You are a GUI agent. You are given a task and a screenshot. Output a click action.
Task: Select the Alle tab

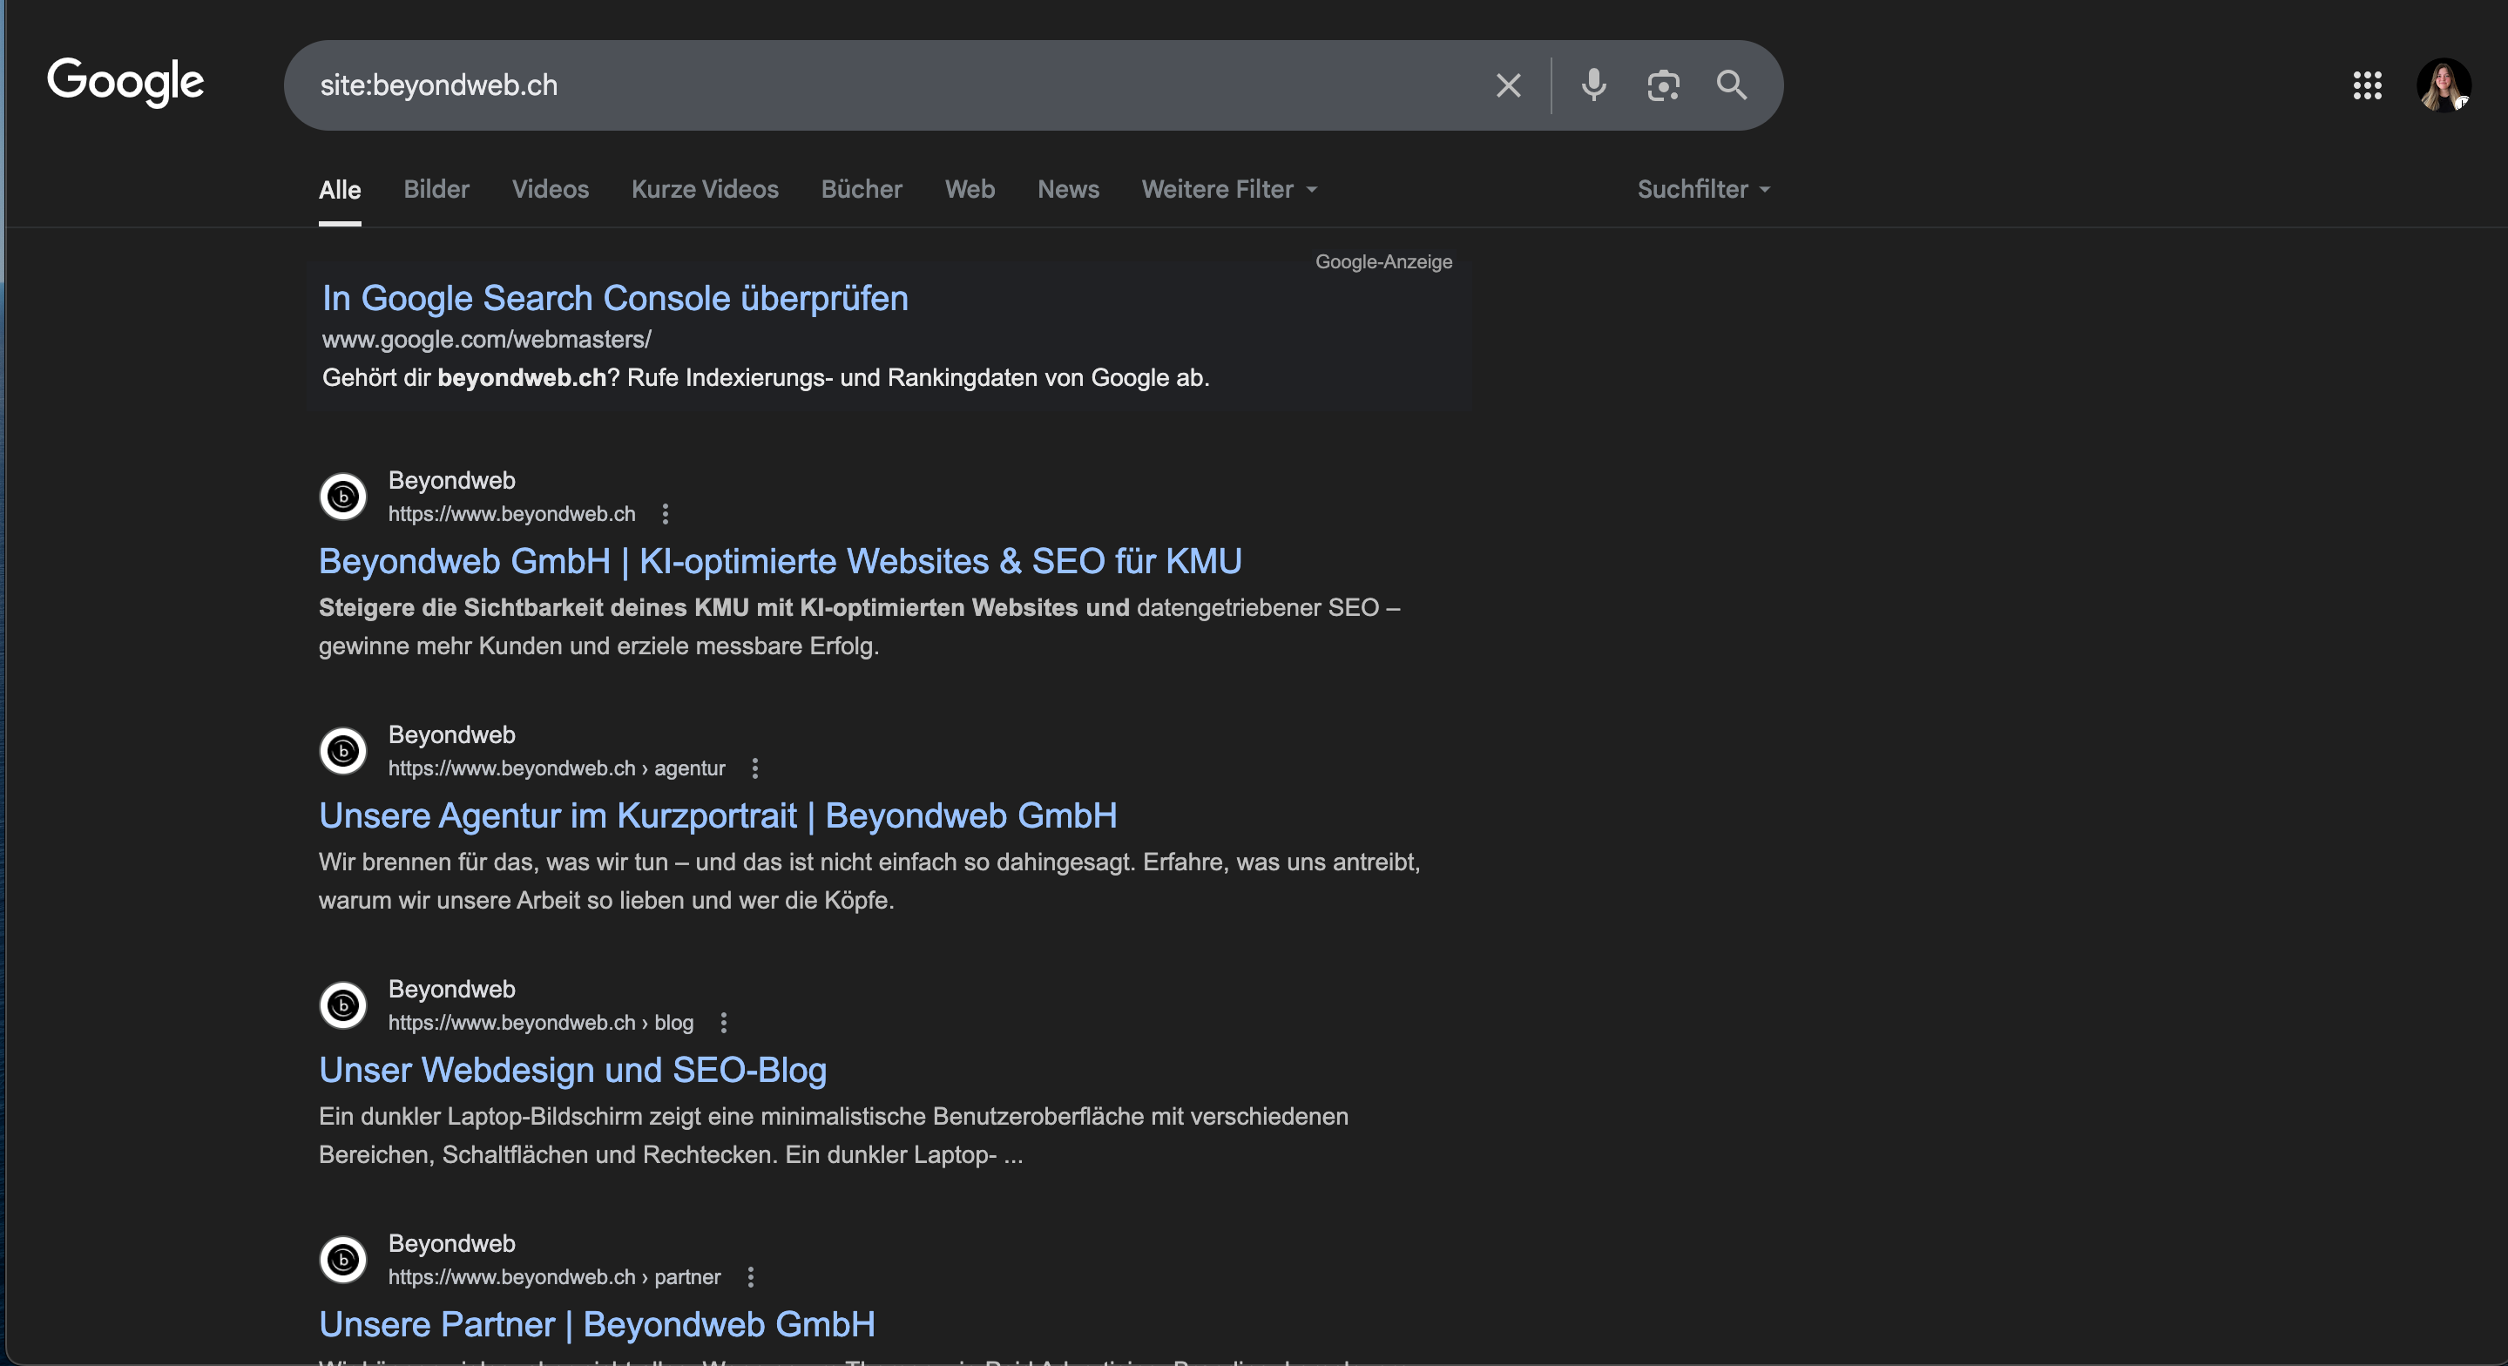(x=340, y=190)
